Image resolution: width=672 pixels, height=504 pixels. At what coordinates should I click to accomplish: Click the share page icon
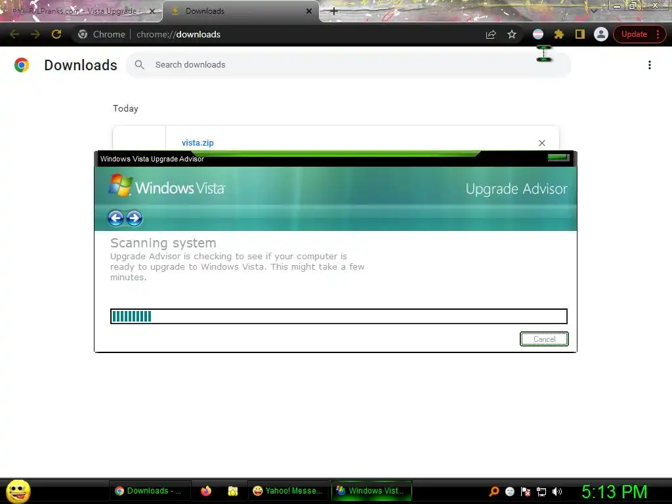[x=491, y=34]
